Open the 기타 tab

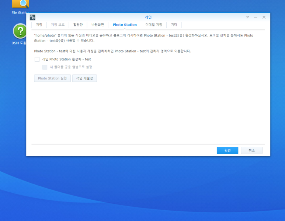tap(174, 25)
